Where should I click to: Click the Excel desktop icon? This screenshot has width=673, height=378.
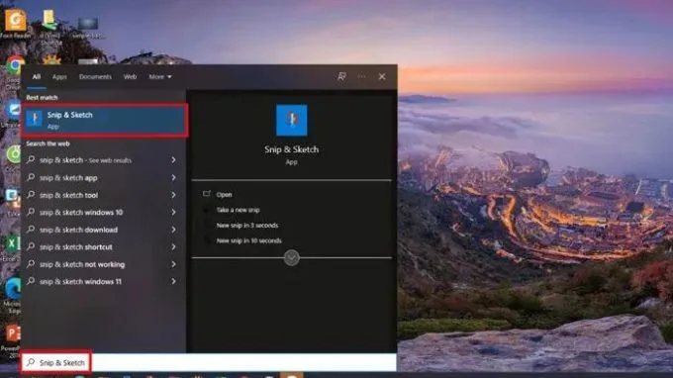coord(12,244)
